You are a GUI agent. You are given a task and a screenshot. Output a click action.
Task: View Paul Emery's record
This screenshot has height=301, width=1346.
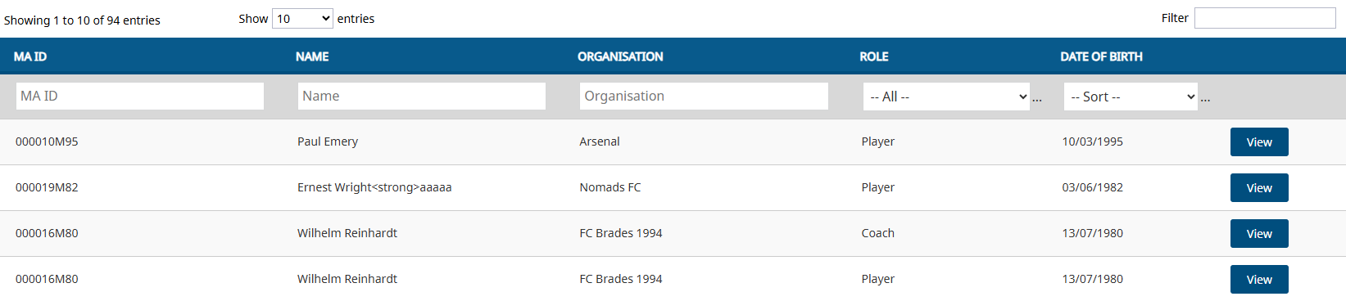(1259, 142)
